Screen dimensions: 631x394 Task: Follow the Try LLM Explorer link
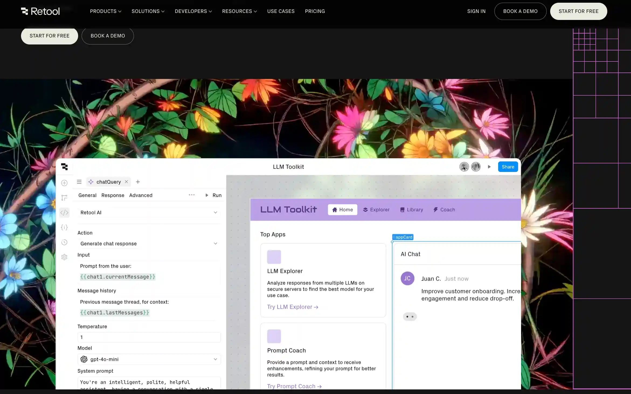point(293,307)
